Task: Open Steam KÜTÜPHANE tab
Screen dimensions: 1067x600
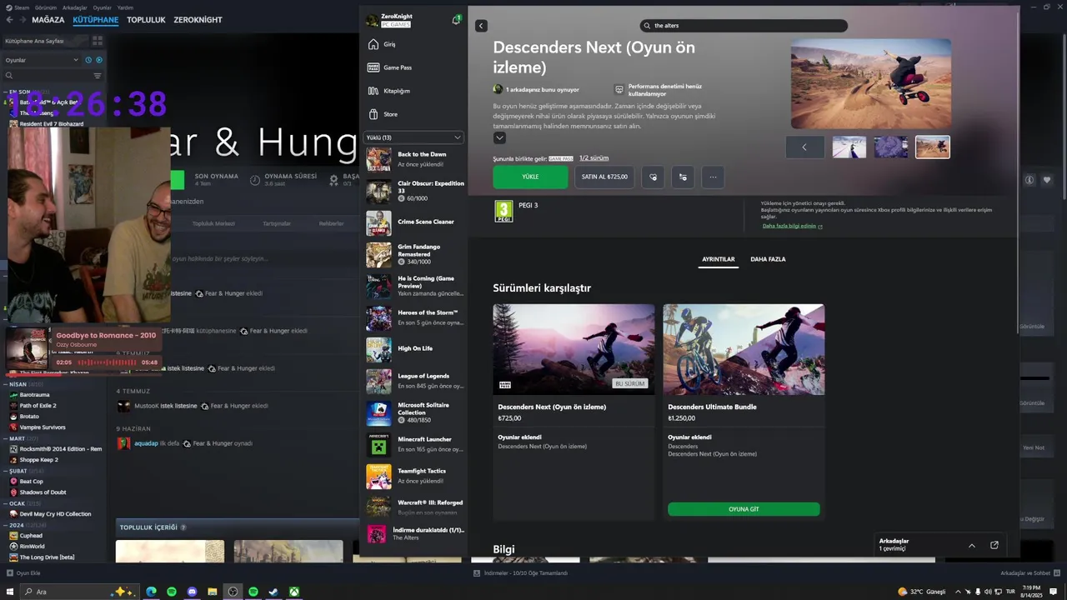Action: coord(95,20)
